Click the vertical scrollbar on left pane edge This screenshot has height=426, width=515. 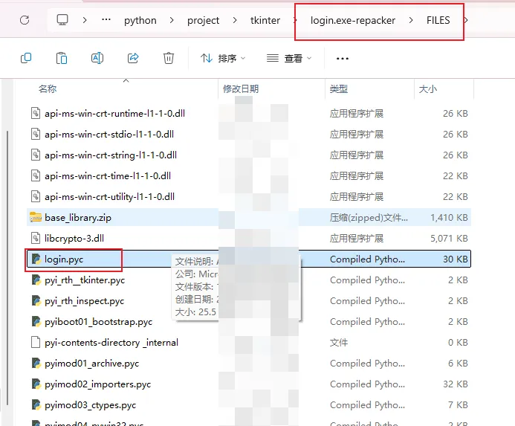point(7,268)
